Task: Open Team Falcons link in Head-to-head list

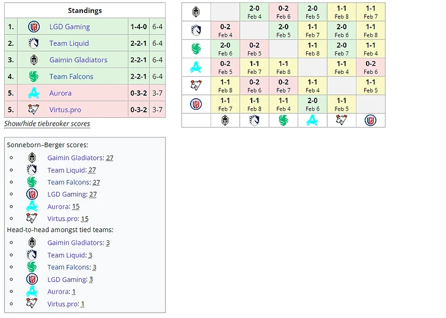Action: [69, 267]
